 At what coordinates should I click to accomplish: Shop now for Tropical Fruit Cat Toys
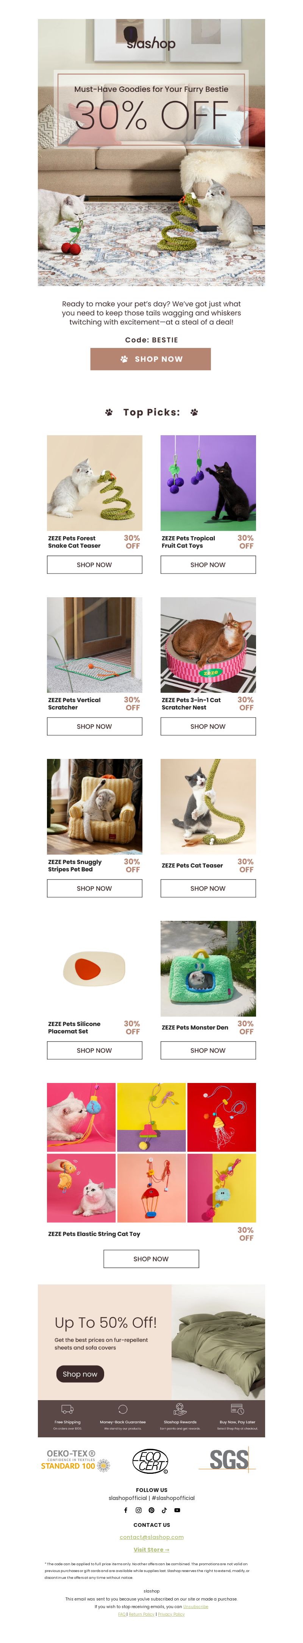[x=208, y=565]
